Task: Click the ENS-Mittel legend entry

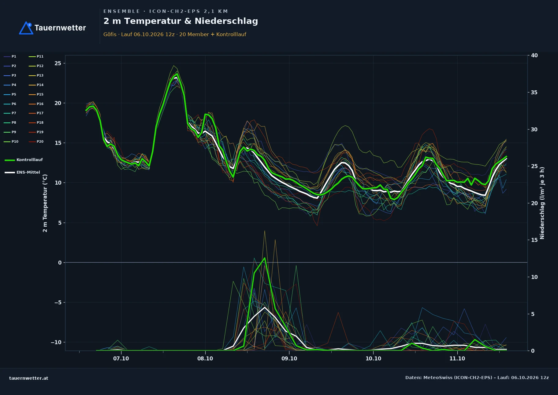Action: click(x=22, y=172)
